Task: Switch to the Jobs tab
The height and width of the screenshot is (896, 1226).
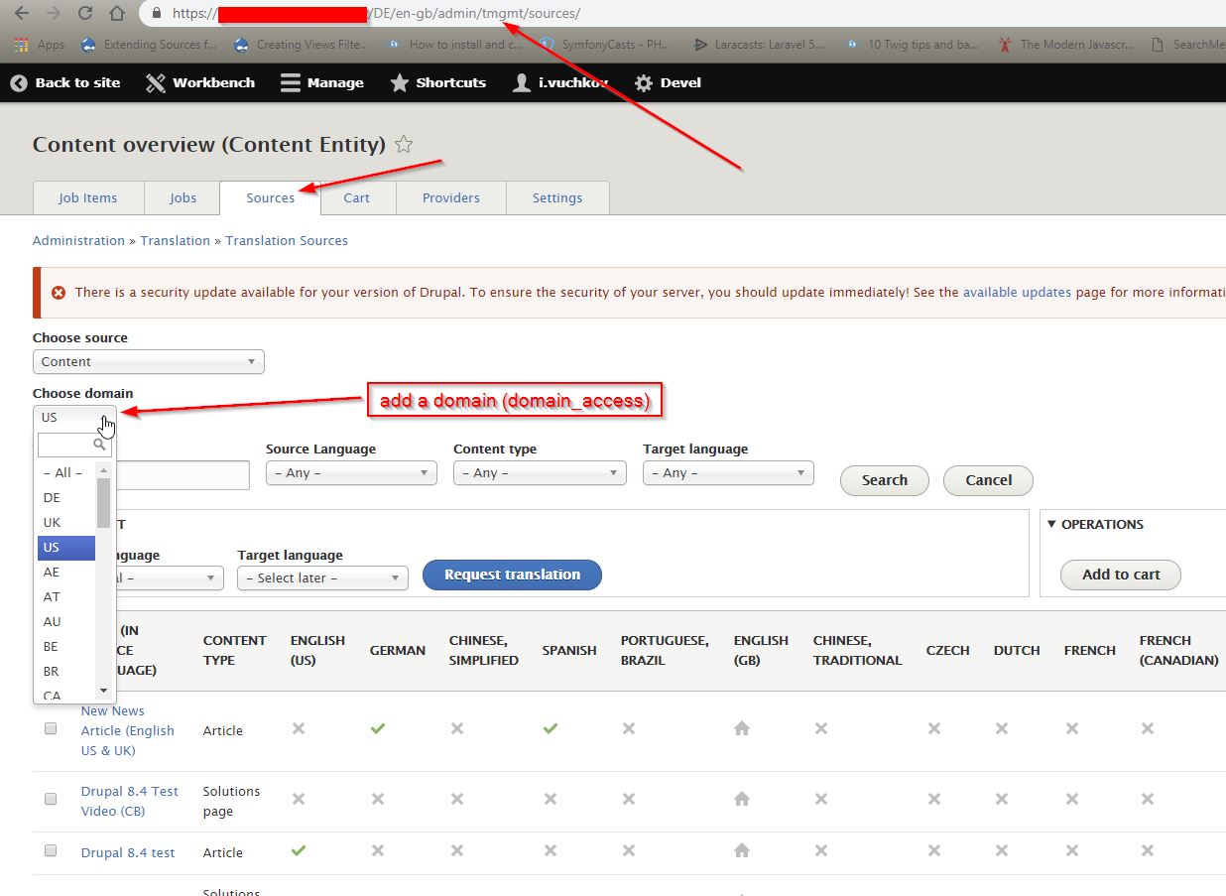Action: [182, 197]
